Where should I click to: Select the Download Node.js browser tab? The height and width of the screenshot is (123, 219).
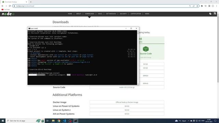click(x=14, y=2)
